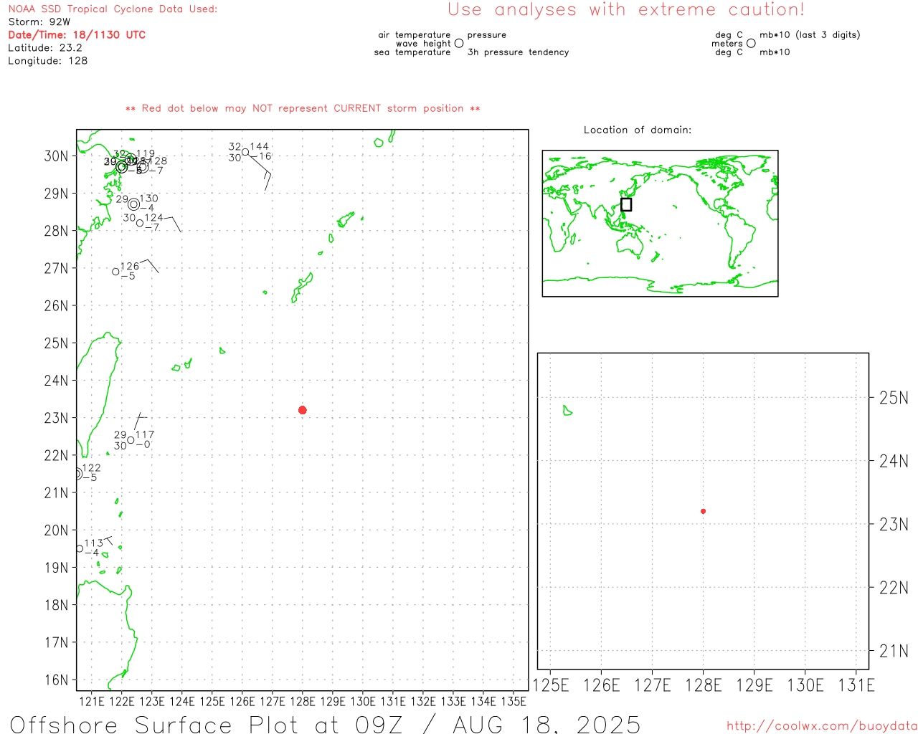This screenshot has height=734, width=918.
Task: Select the station marker reading 126 near 27N
Action: tap(115, 272)
